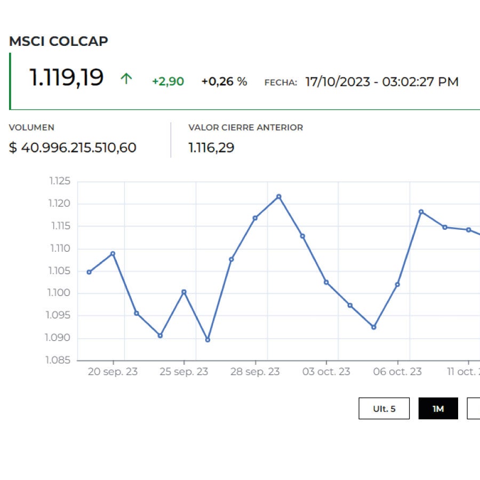The height and width of the screenshot is (480, 480).
Task: Open the FECHA date field
Action: (381, 82)
